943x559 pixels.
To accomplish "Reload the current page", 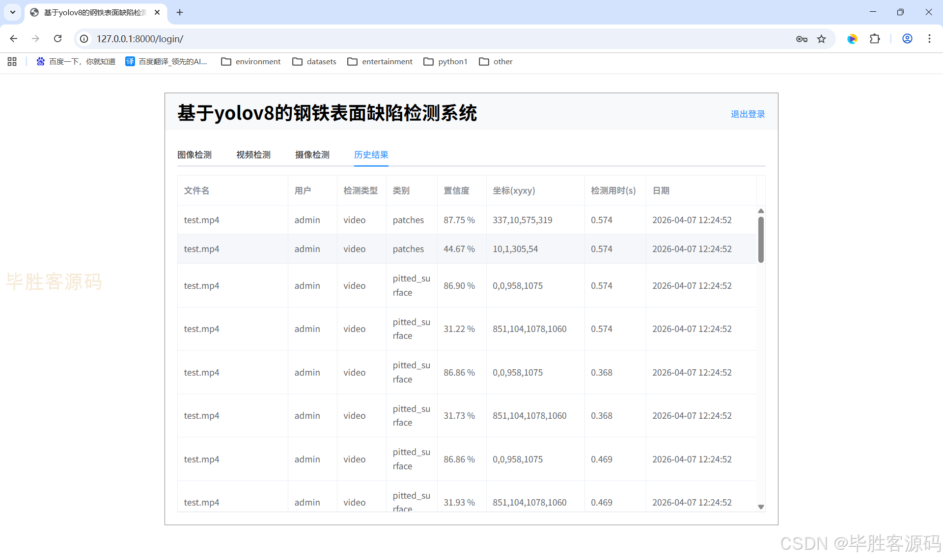I will [57, 39].
